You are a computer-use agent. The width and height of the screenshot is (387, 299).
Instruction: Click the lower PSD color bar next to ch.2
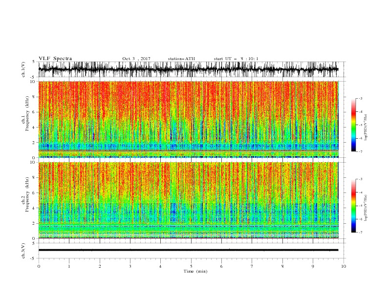[x=353, y=206]
